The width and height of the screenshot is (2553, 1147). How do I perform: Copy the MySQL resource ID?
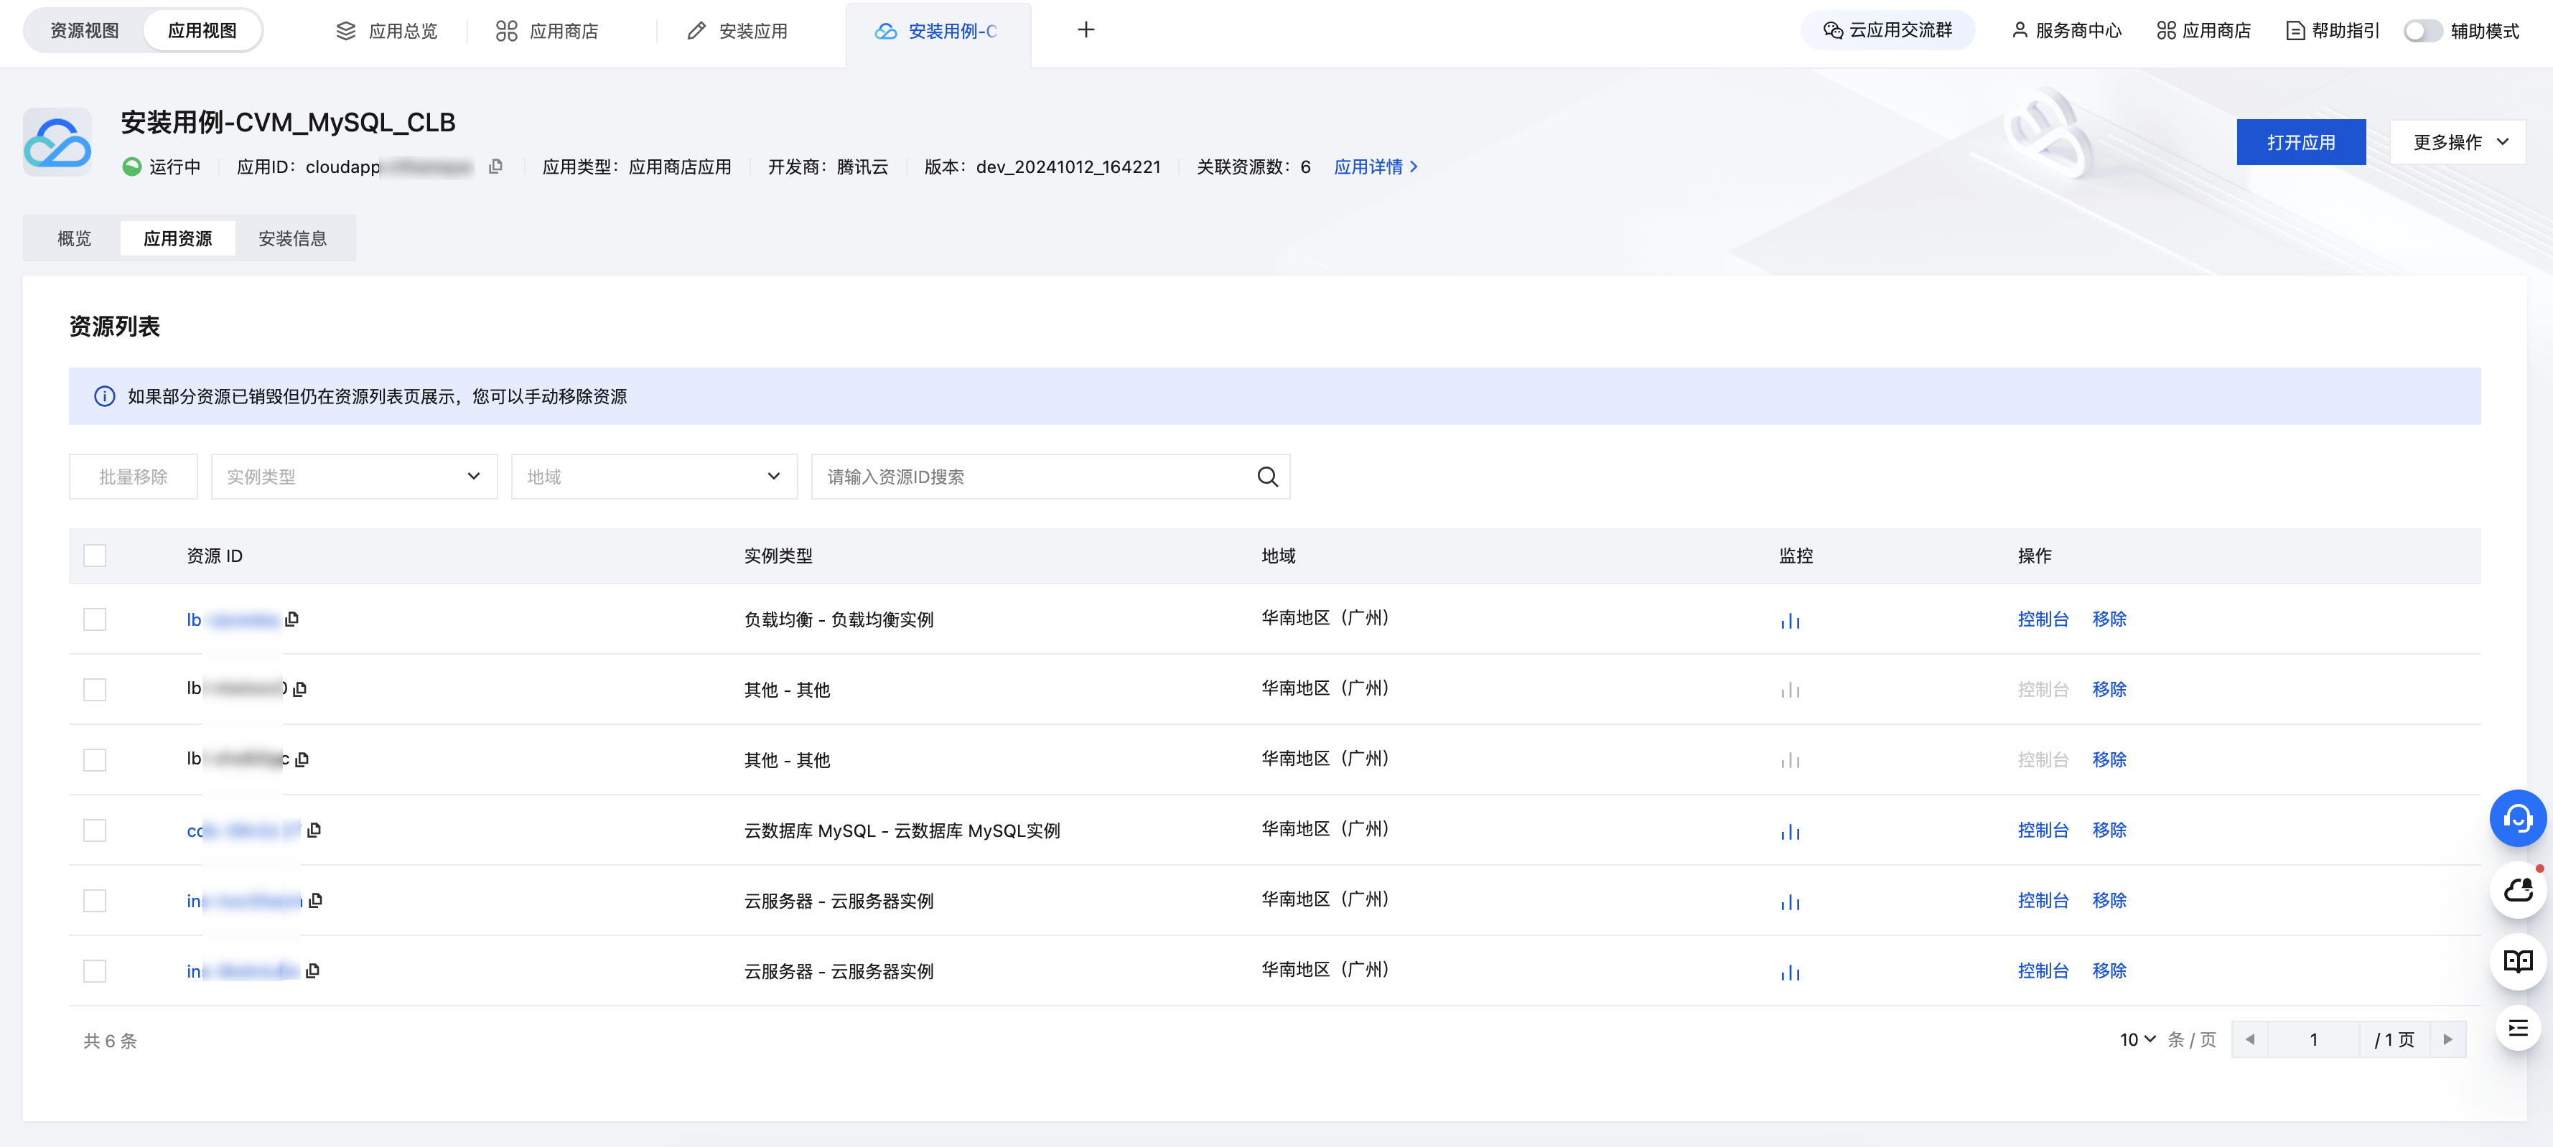[314, 830]
